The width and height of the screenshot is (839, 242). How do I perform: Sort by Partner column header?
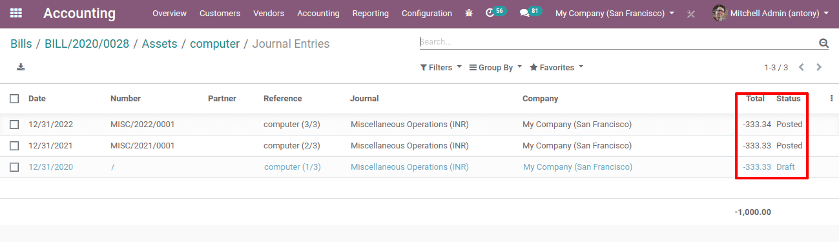(222, 99)
